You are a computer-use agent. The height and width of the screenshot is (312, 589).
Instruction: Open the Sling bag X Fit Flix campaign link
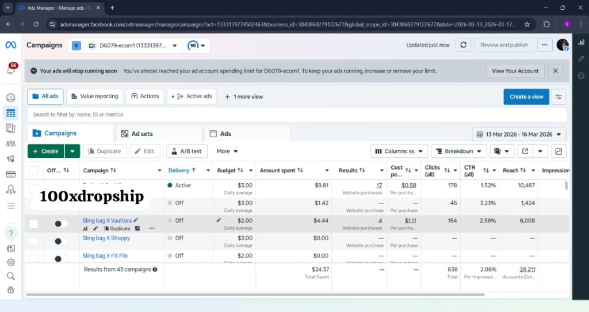pyautogui.click(x=105, y=256)
